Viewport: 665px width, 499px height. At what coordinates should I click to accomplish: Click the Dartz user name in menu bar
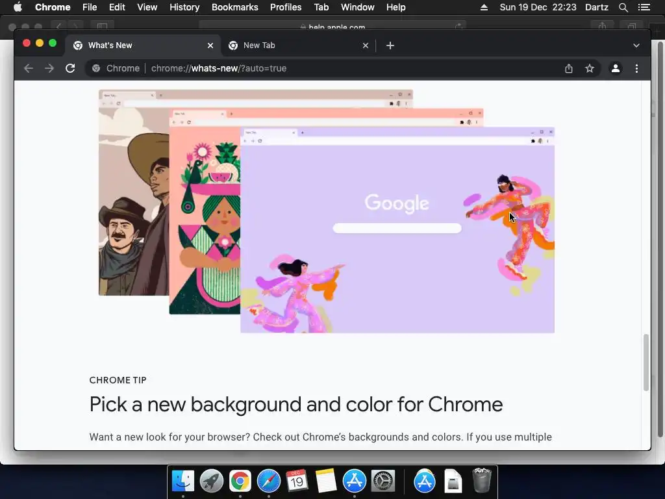point(597,7)
